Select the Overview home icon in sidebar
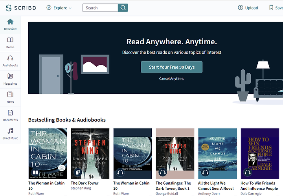The height and width of the screenshot is (196, 283). [x=10, y=22]
